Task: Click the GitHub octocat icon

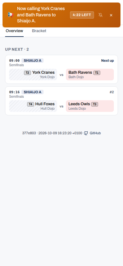Action: [x=86, y=133]
